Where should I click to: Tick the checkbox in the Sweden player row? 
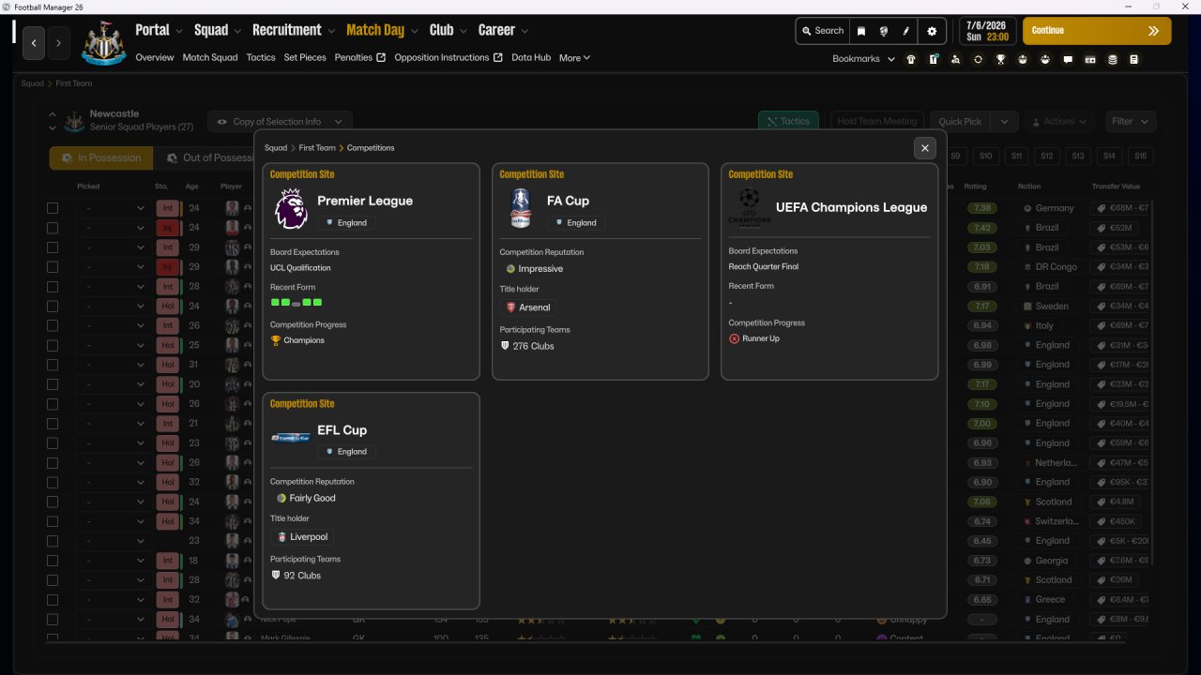tap(53, 307)
